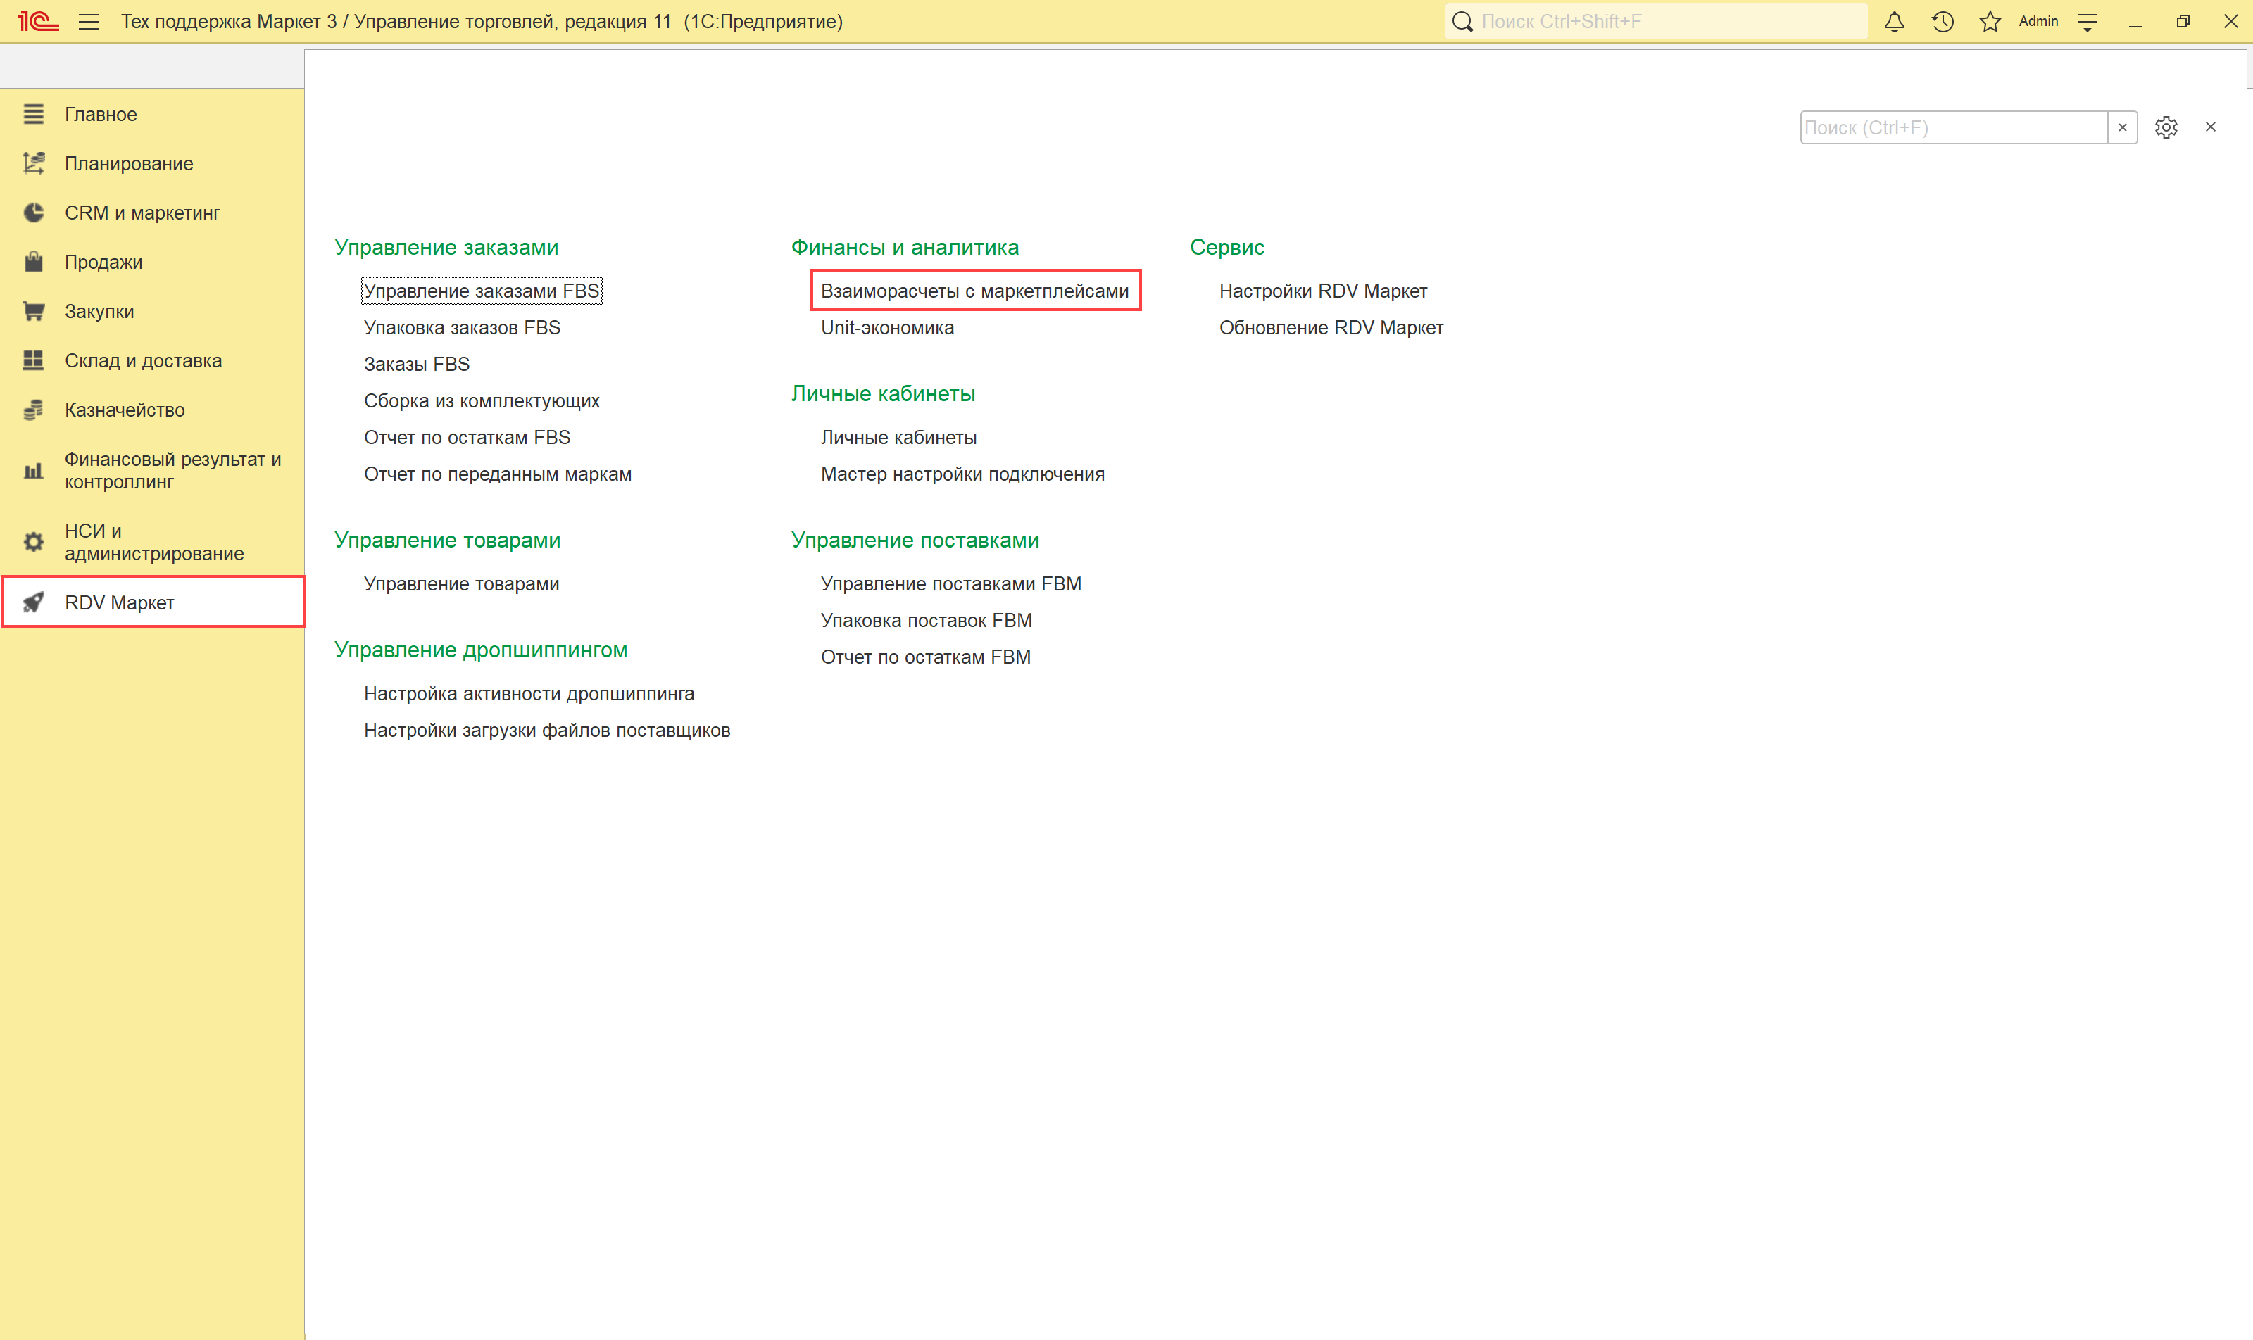Open Мастер настройки подключения

pyautogui.click(x=962, y=474)
